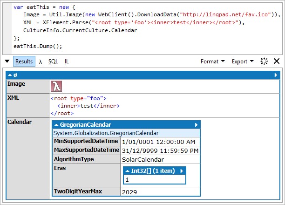This screenshot has height=205, width=285.
Task: Open the lambda tab
Action: pyautogui.click(x=41, y=61)
